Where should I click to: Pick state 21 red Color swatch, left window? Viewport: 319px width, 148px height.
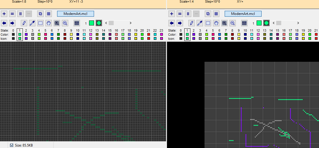(149, 35)
